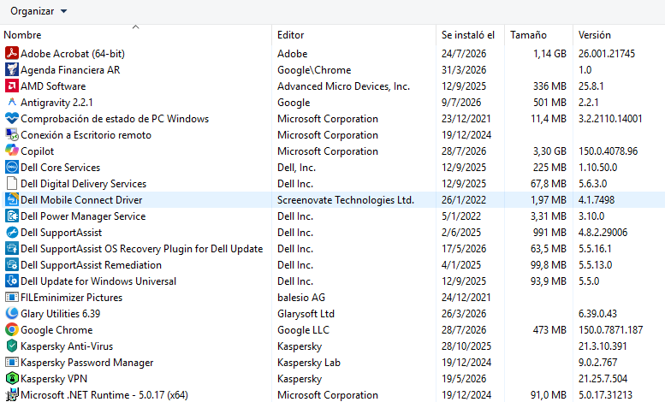The width and height of the screenshot is (665, 402).
Task: Sort by the Se instaló el column
Action: (x=468, y=35)
